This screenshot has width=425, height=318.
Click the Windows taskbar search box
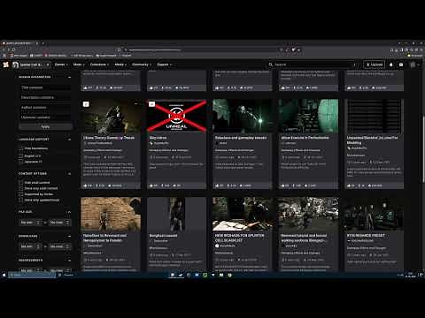coord(32,275)
